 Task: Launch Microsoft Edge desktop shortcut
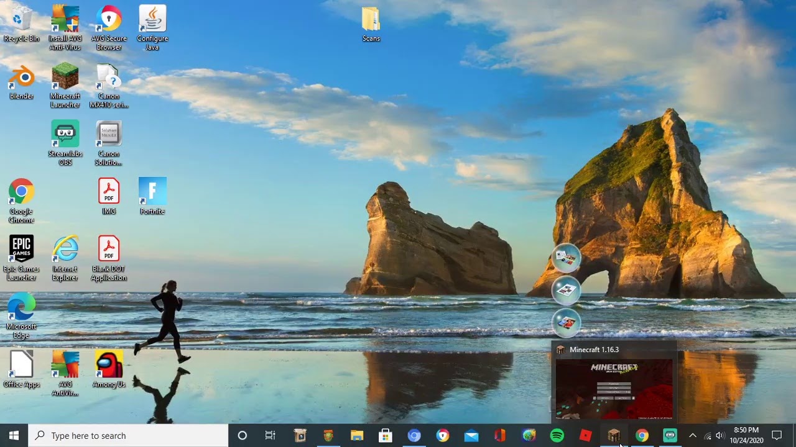click(x=21, y=317)
